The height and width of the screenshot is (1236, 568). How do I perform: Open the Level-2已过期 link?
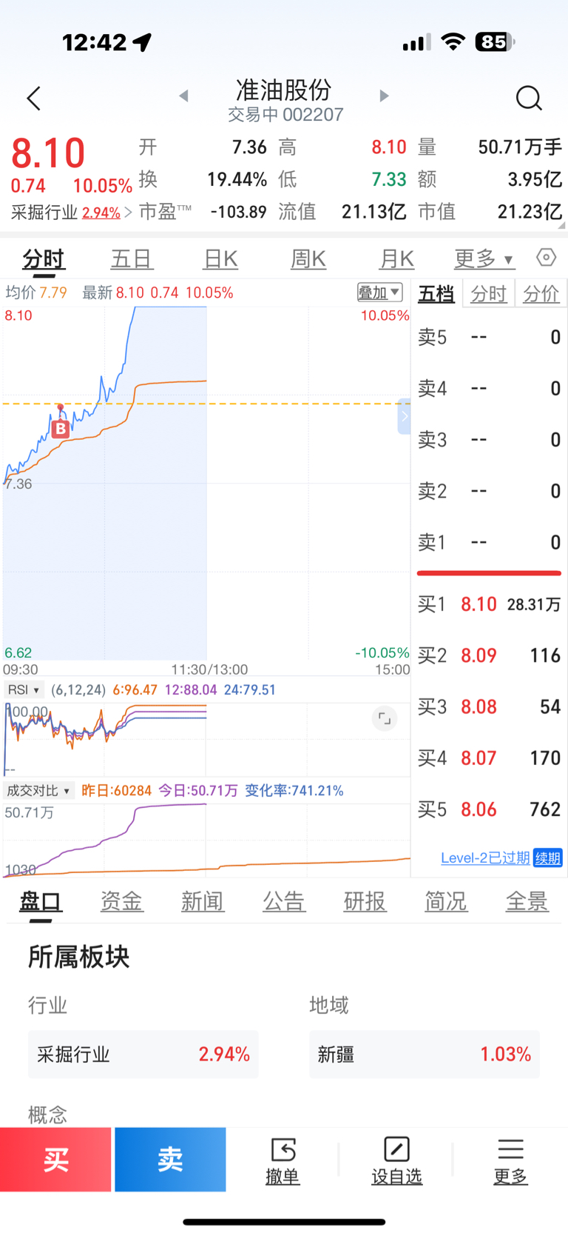485,858
